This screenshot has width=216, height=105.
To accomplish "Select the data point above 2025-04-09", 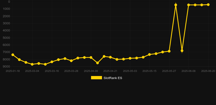I will point(91,57).
